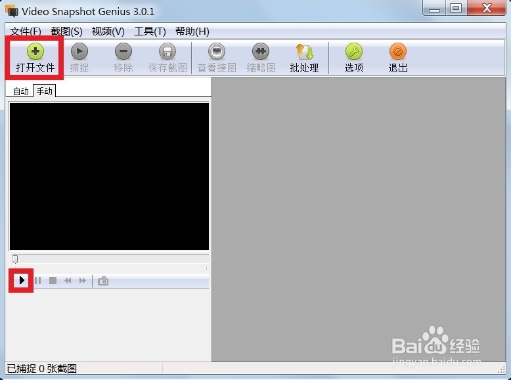Open the 批处理 (Batch) tool

tap(304, 58)
